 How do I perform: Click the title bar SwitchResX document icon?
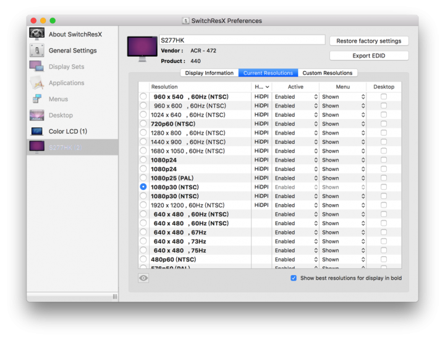pos(185,21)
